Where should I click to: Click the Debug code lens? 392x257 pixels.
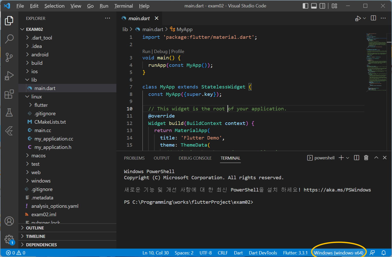161,52
